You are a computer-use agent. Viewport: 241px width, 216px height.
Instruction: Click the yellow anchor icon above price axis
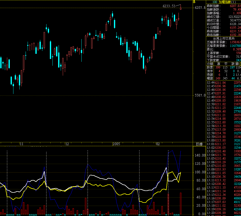[x=195, y=2]
